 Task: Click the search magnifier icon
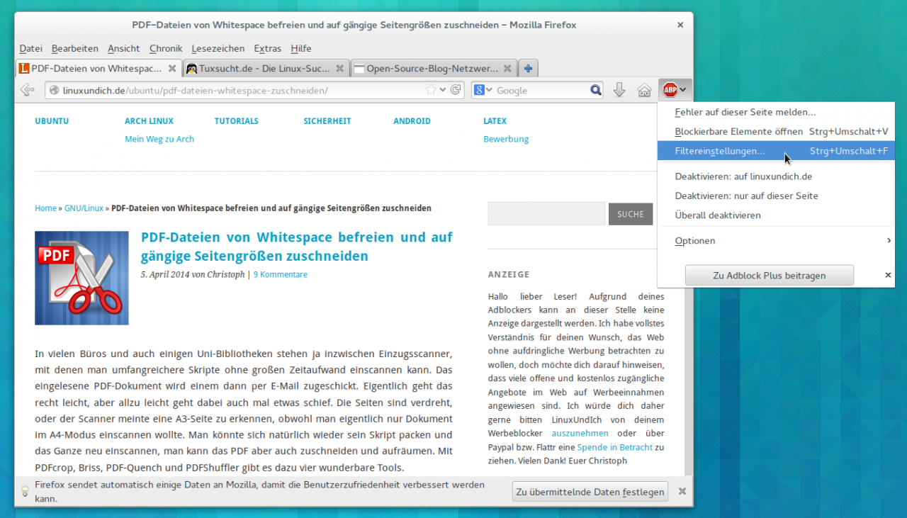point(596,90)
